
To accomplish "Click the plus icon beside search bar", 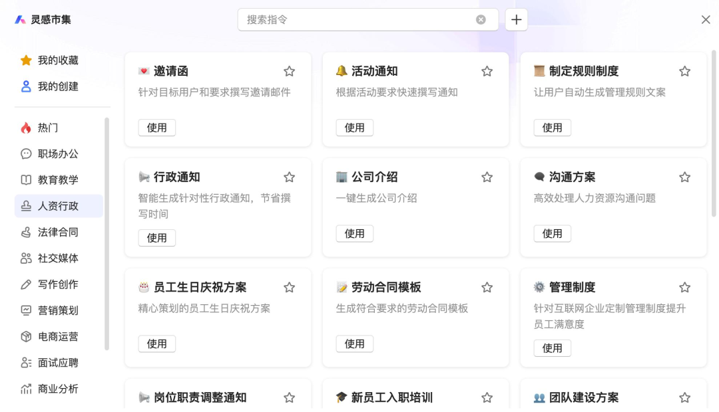I will pos(516,20).
